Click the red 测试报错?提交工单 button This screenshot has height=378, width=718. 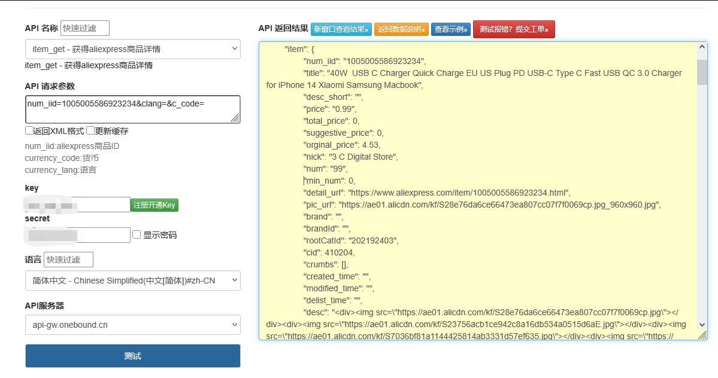514,29
